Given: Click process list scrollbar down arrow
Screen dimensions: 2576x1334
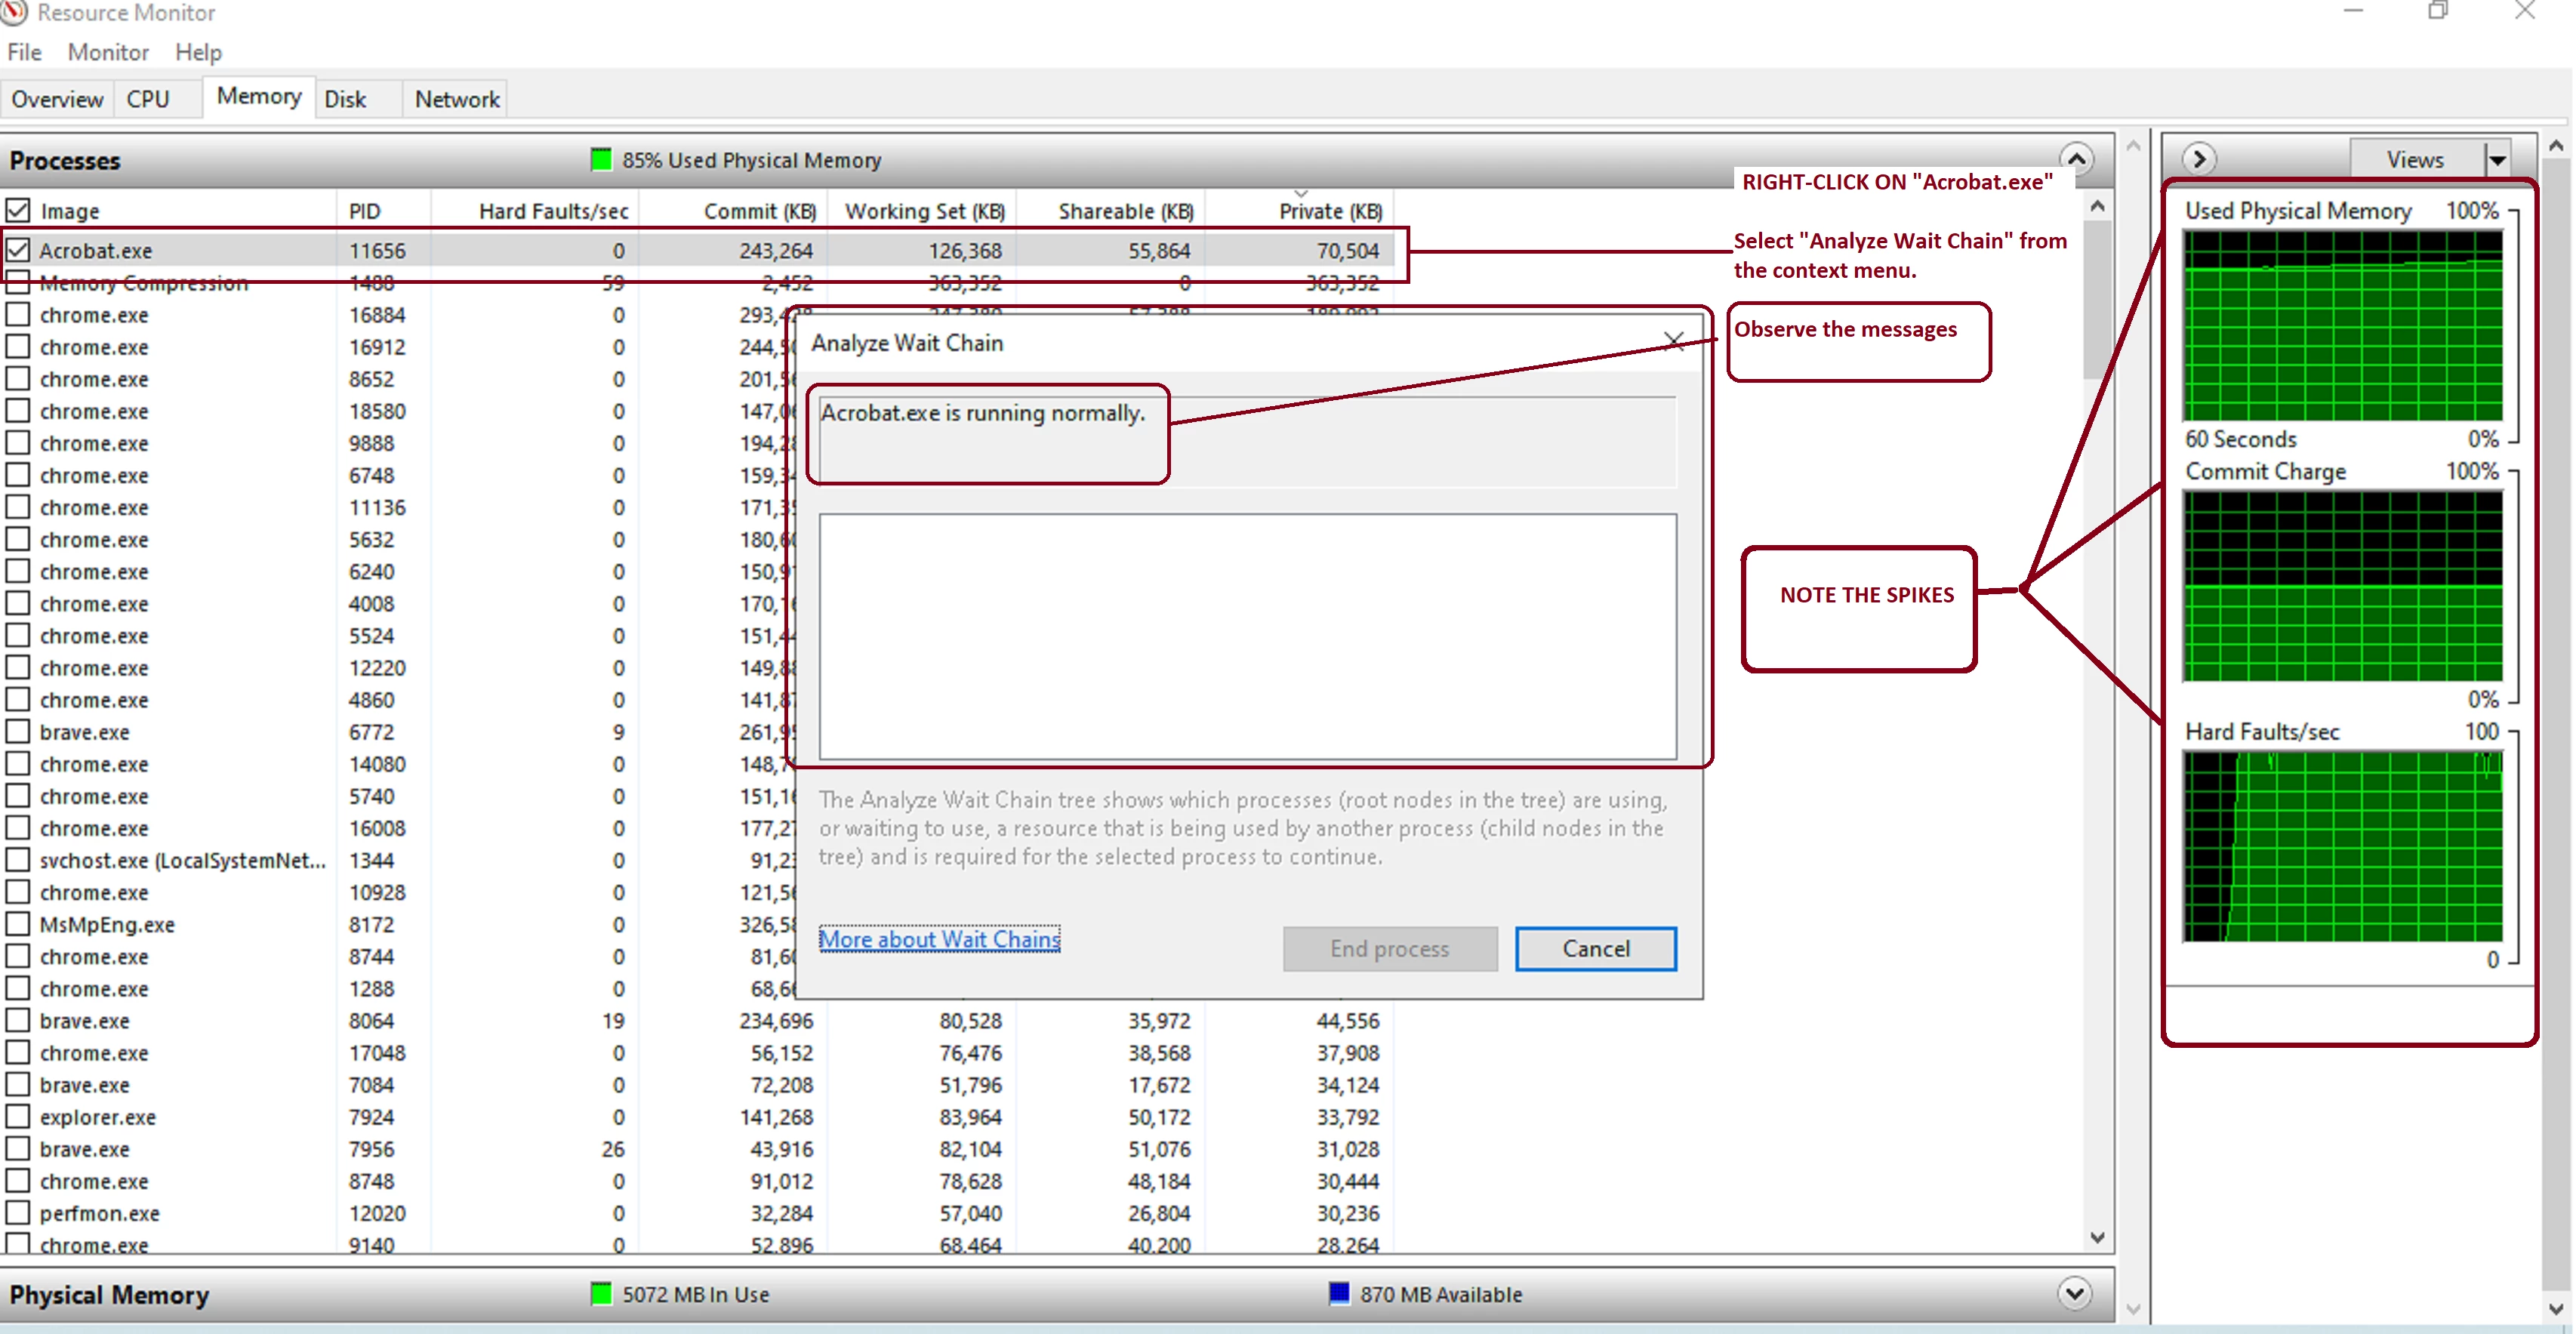Looking at the screenshot, I should pyautogui.click(x=2097, y=1238).
